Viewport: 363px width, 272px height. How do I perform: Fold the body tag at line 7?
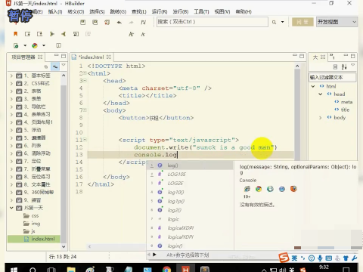85,110
